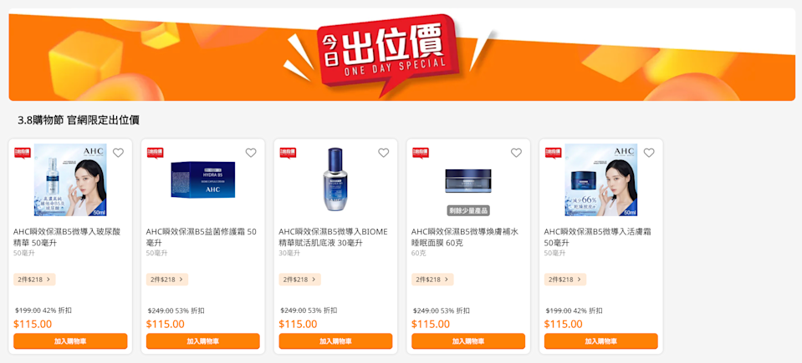Toggle wishlist heart on BIOME essence 30ml
The image size is (802, 363).
[x=384, y=153]
